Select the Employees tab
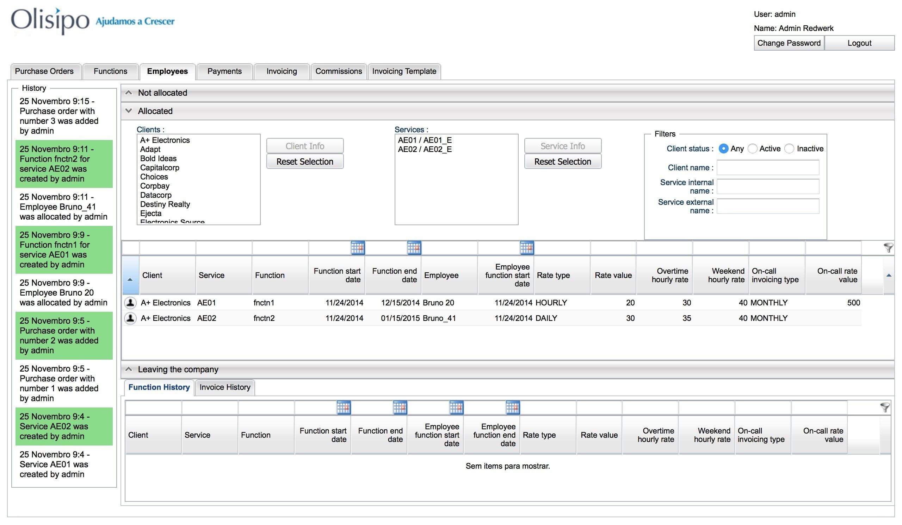Viewport: 902px width, 525px height. tap(167, 71)
